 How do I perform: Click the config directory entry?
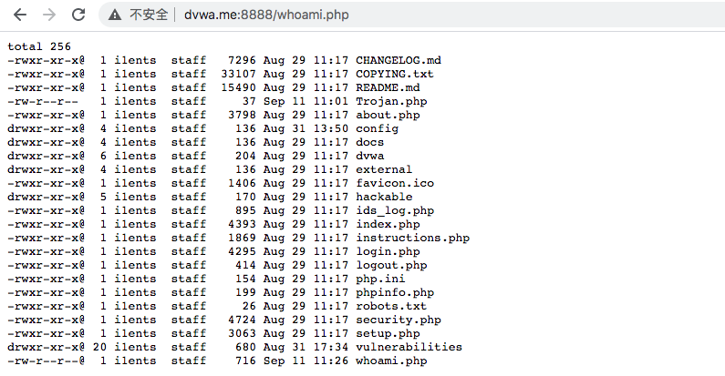[x=377, y=128]
